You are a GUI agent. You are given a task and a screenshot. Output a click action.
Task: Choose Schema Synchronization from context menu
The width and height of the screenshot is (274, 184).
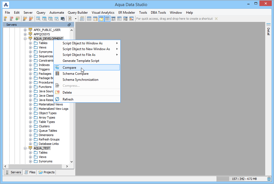87,80
